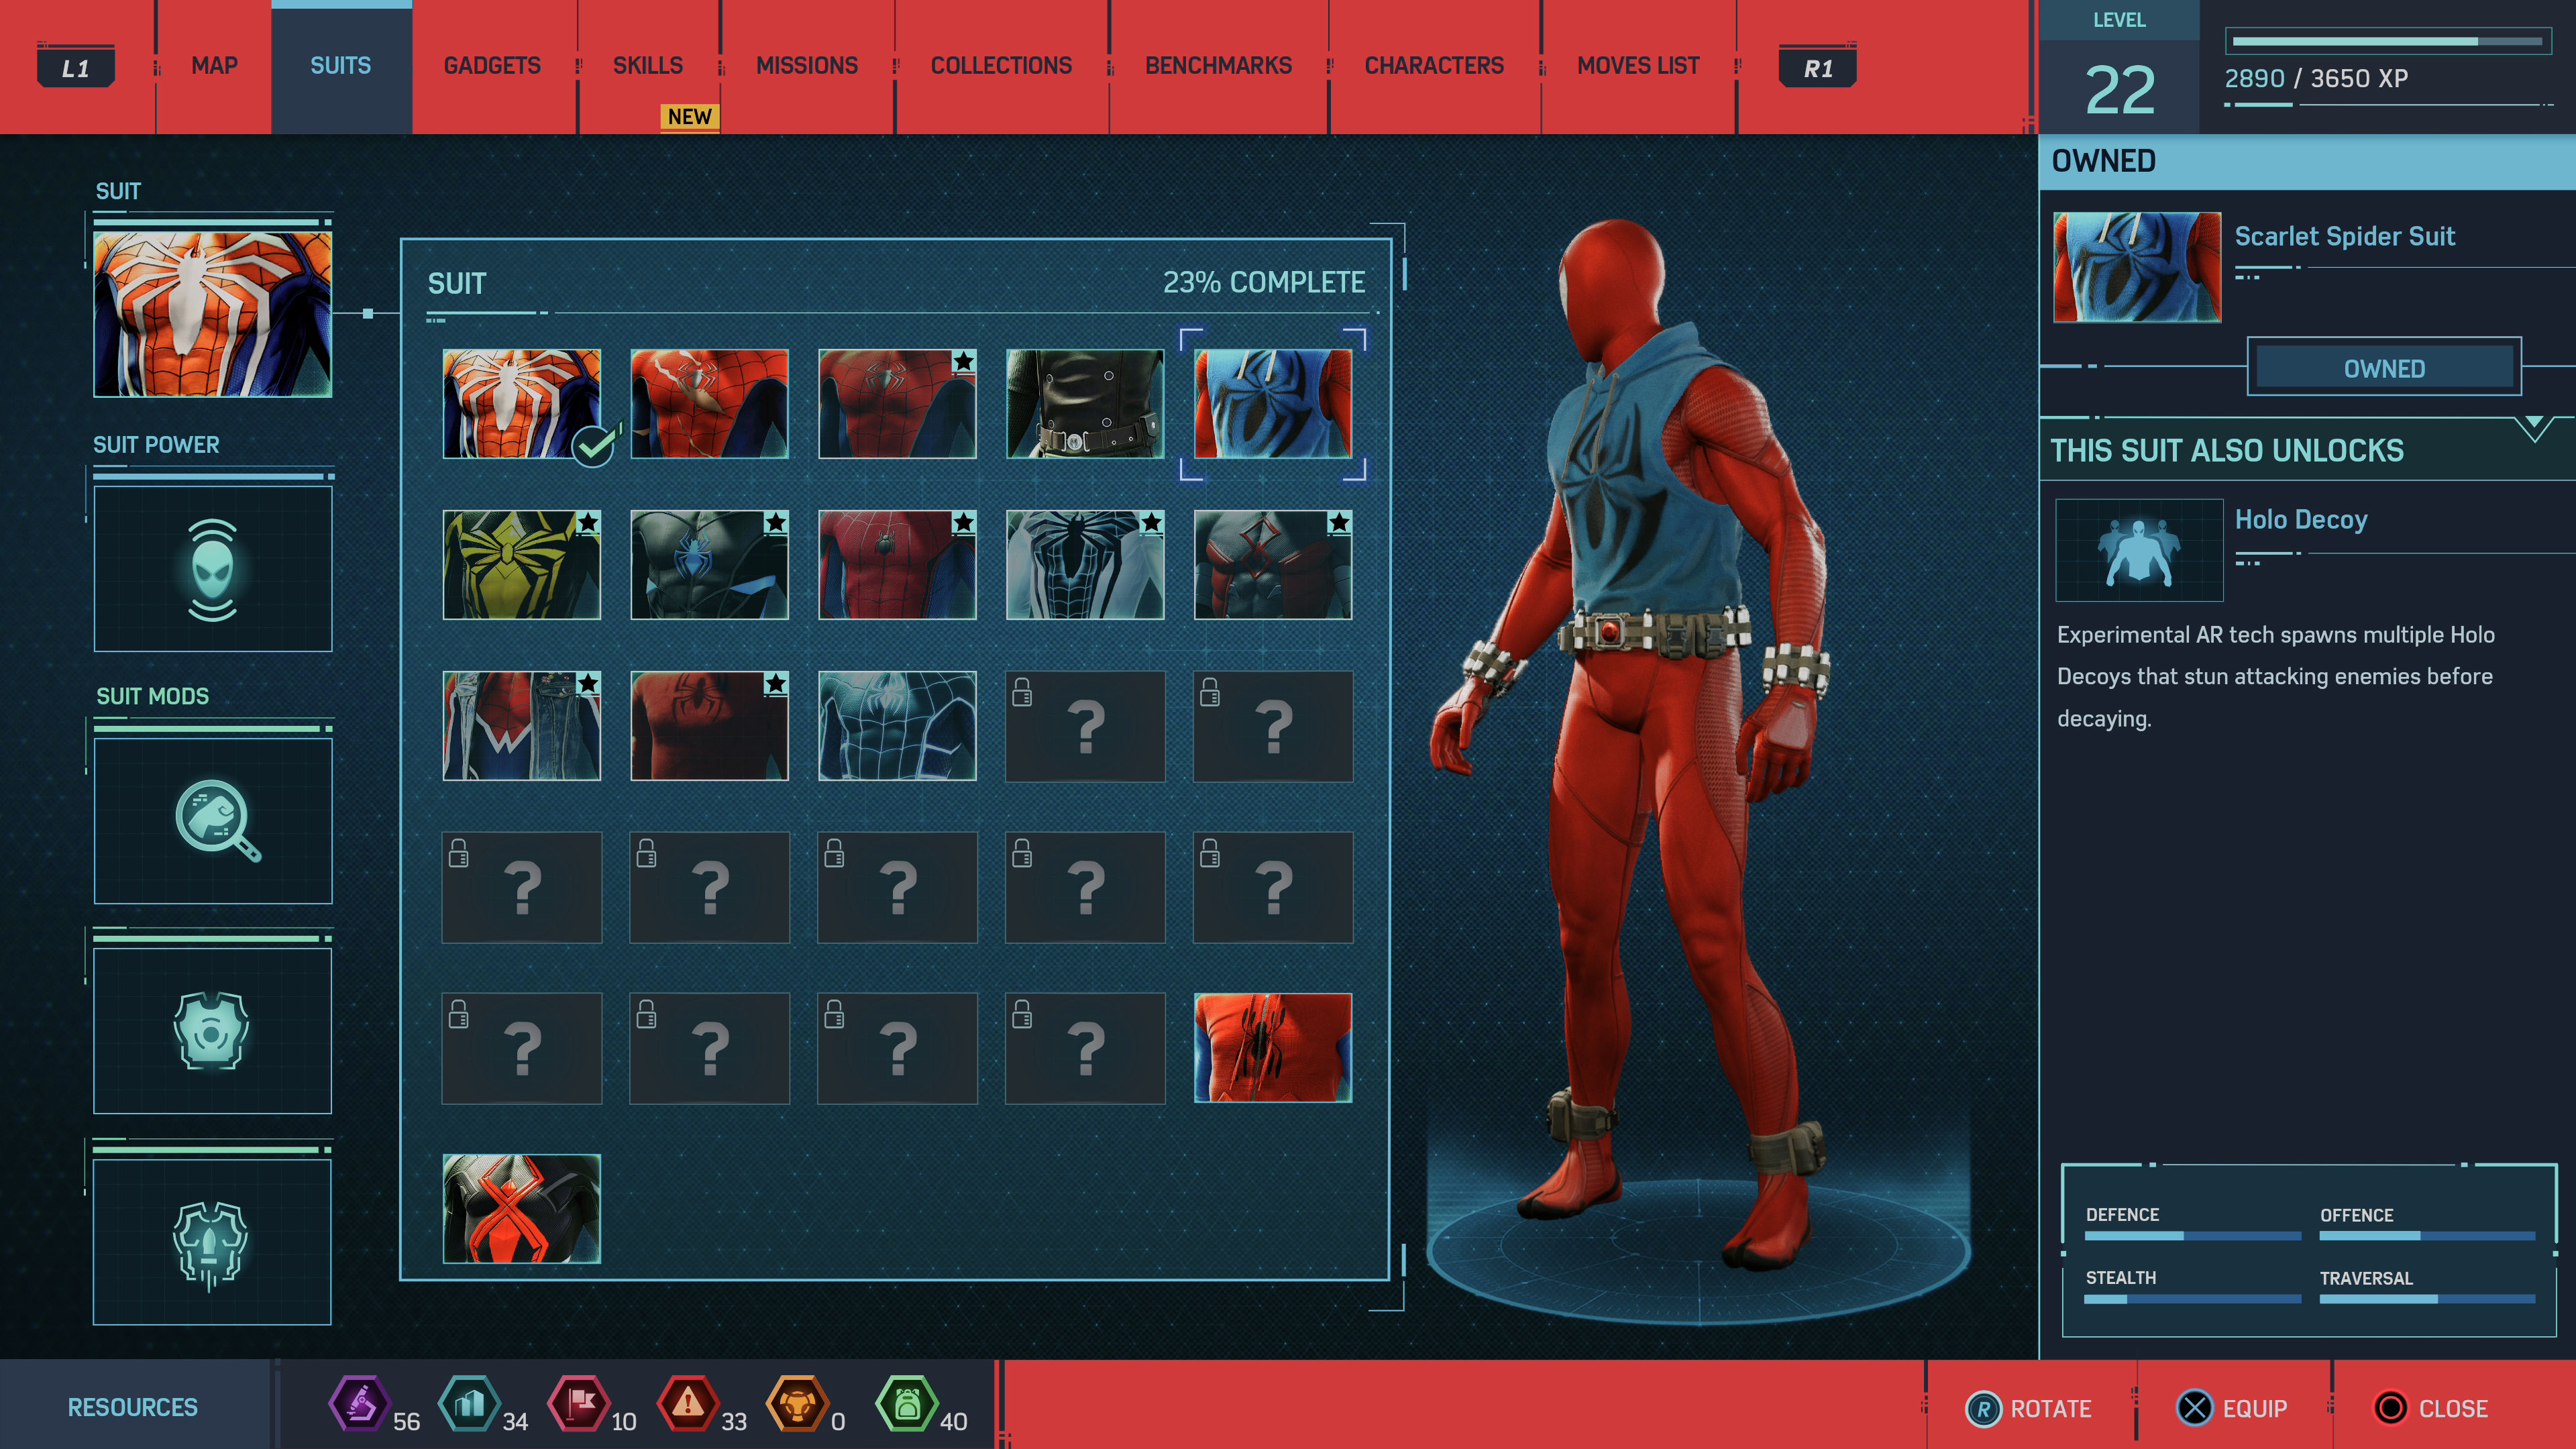2576x1449 pixels.
Task: Click the EQUIP prompt
Action: coord(2232,1408)
